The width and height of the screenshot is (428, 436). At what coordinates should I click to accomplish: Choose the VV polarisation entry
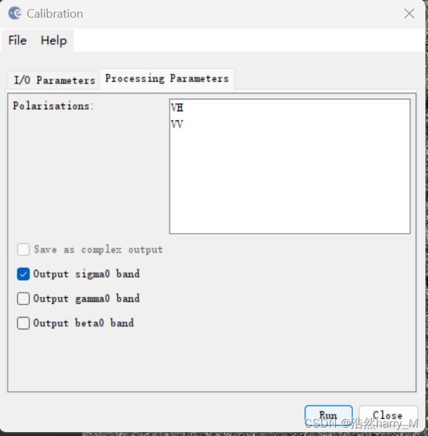pyautogui.click(x=177, y=124)
